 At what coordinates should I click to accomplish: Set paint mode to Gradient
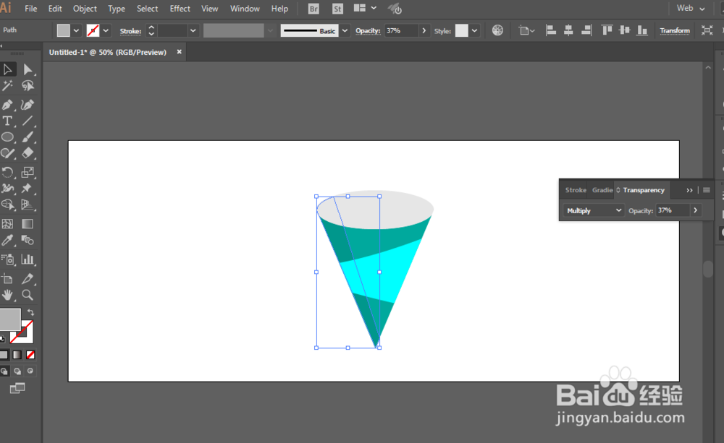(17, 355)
